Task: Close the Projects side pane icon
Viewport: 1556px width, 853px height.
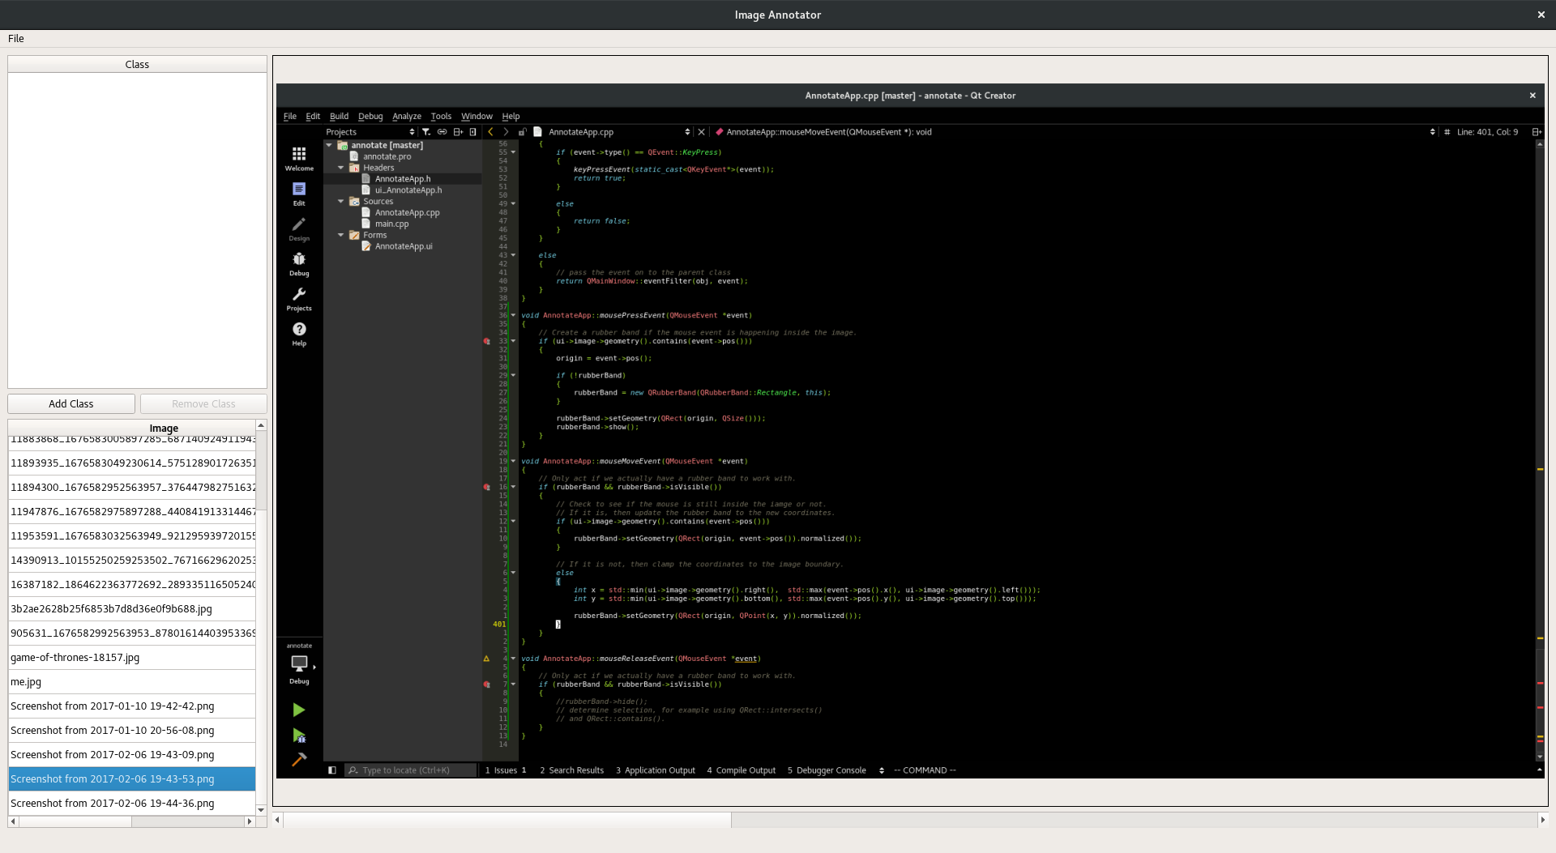Action: pos(473,132)
